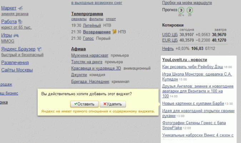Viewport: 241px width, 143px height.
Task: Open Мужчина нарасхват movie link
Action: [90, 55]
